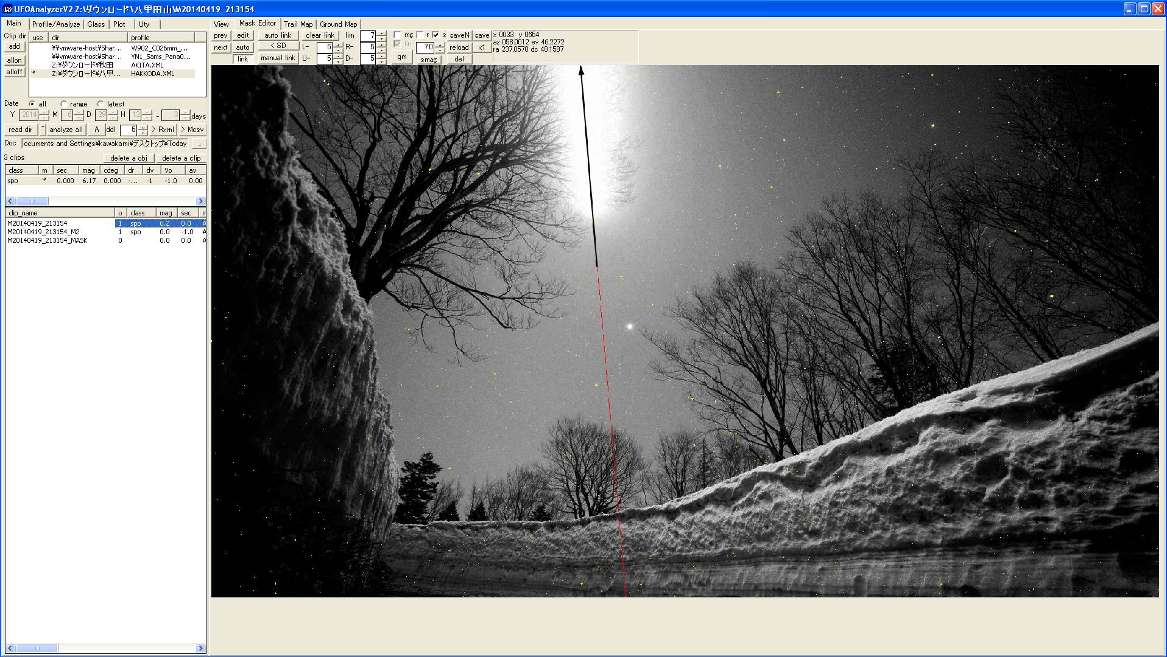Go to previous clip with 'prev'

point(220,35)
